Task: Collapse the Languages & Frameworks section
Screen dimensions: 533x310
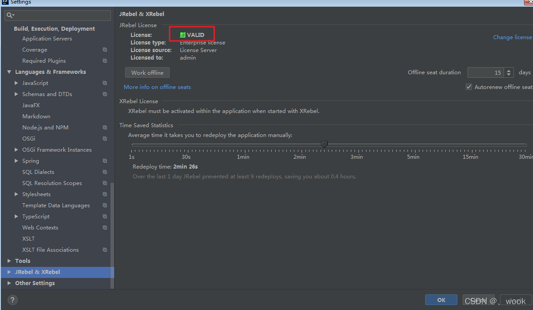Action: tap(9, 72)
